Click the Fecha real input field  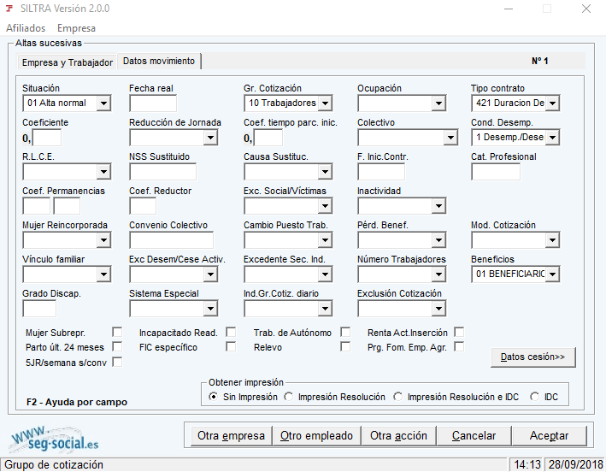tap(153, 103)
